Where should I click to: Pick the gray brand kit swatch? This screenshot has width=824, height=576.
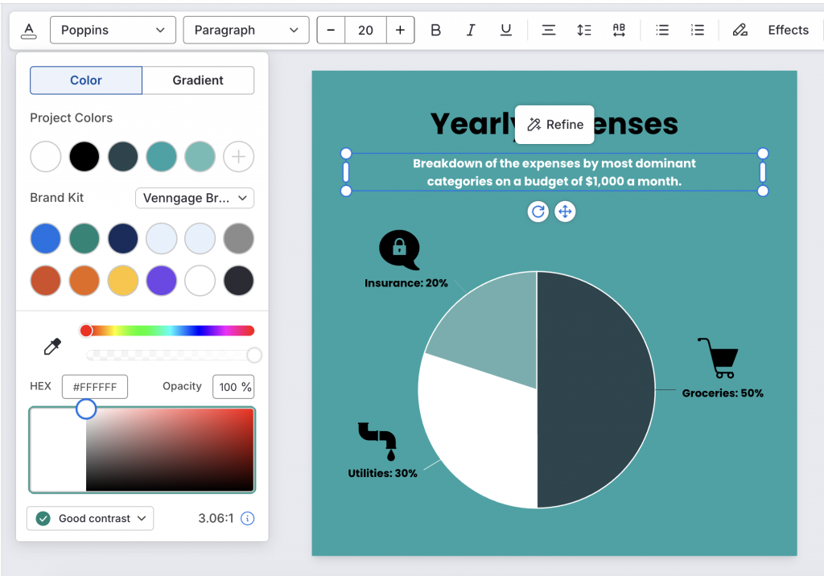[238, 239]
